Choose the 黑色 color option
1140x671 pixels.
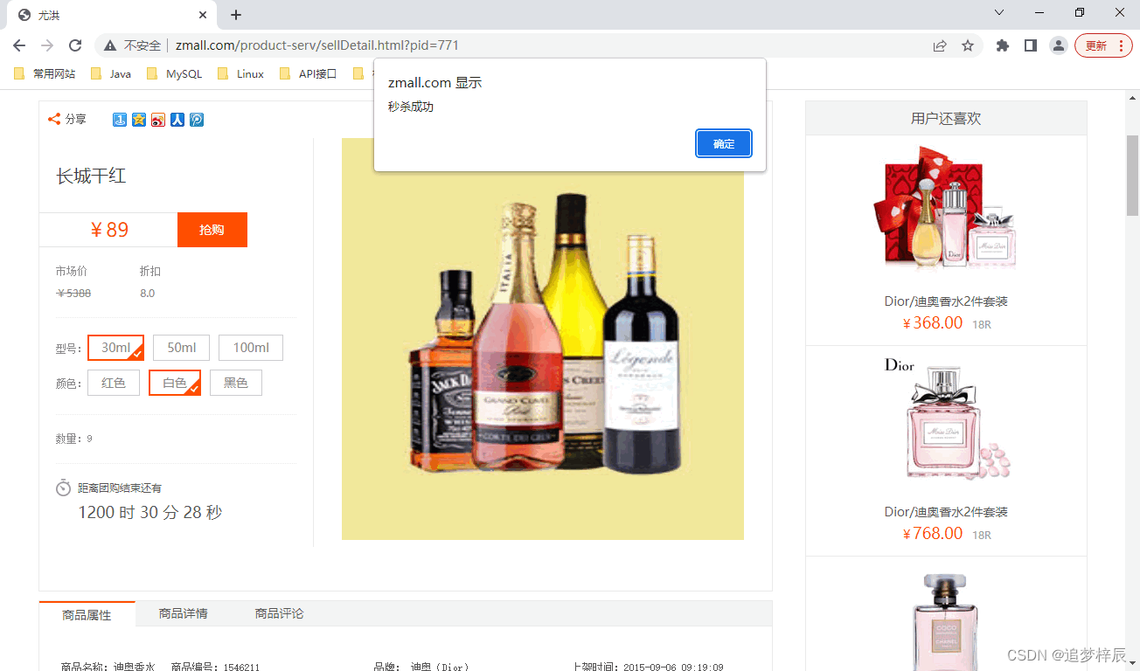click(x=236, y=383)
